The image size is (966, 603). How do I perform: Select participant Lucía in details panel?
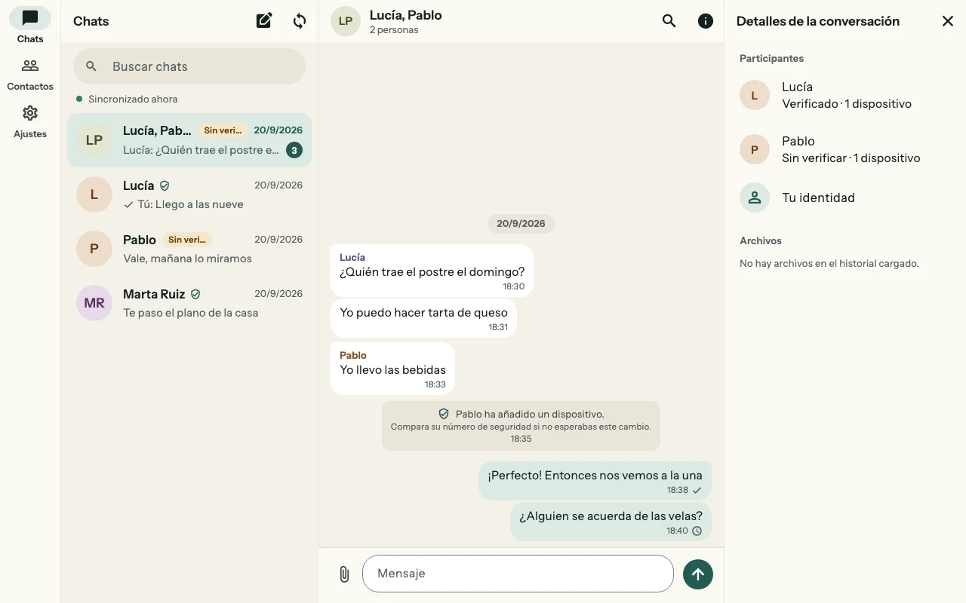click(845, 95)
